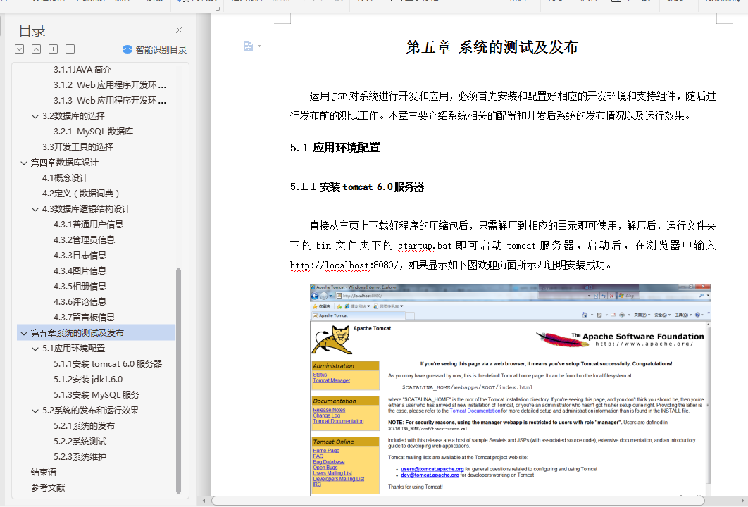Select highlighted 第五章系统的测试及发布 entry
The width and height of the screenshot is (748, 507).
(x=77, y=333)
